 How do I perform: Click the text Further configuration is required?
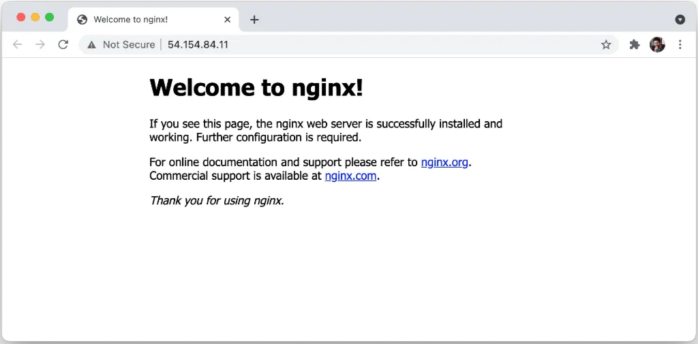click(279, 138)
